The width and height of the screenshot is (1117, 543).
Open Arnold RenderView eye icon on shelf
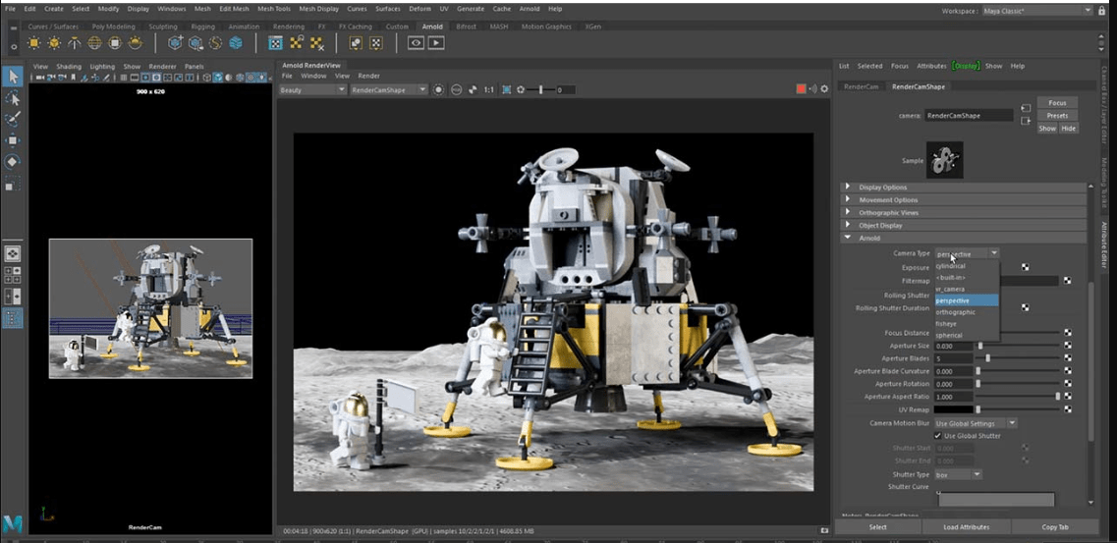(416, 43)
